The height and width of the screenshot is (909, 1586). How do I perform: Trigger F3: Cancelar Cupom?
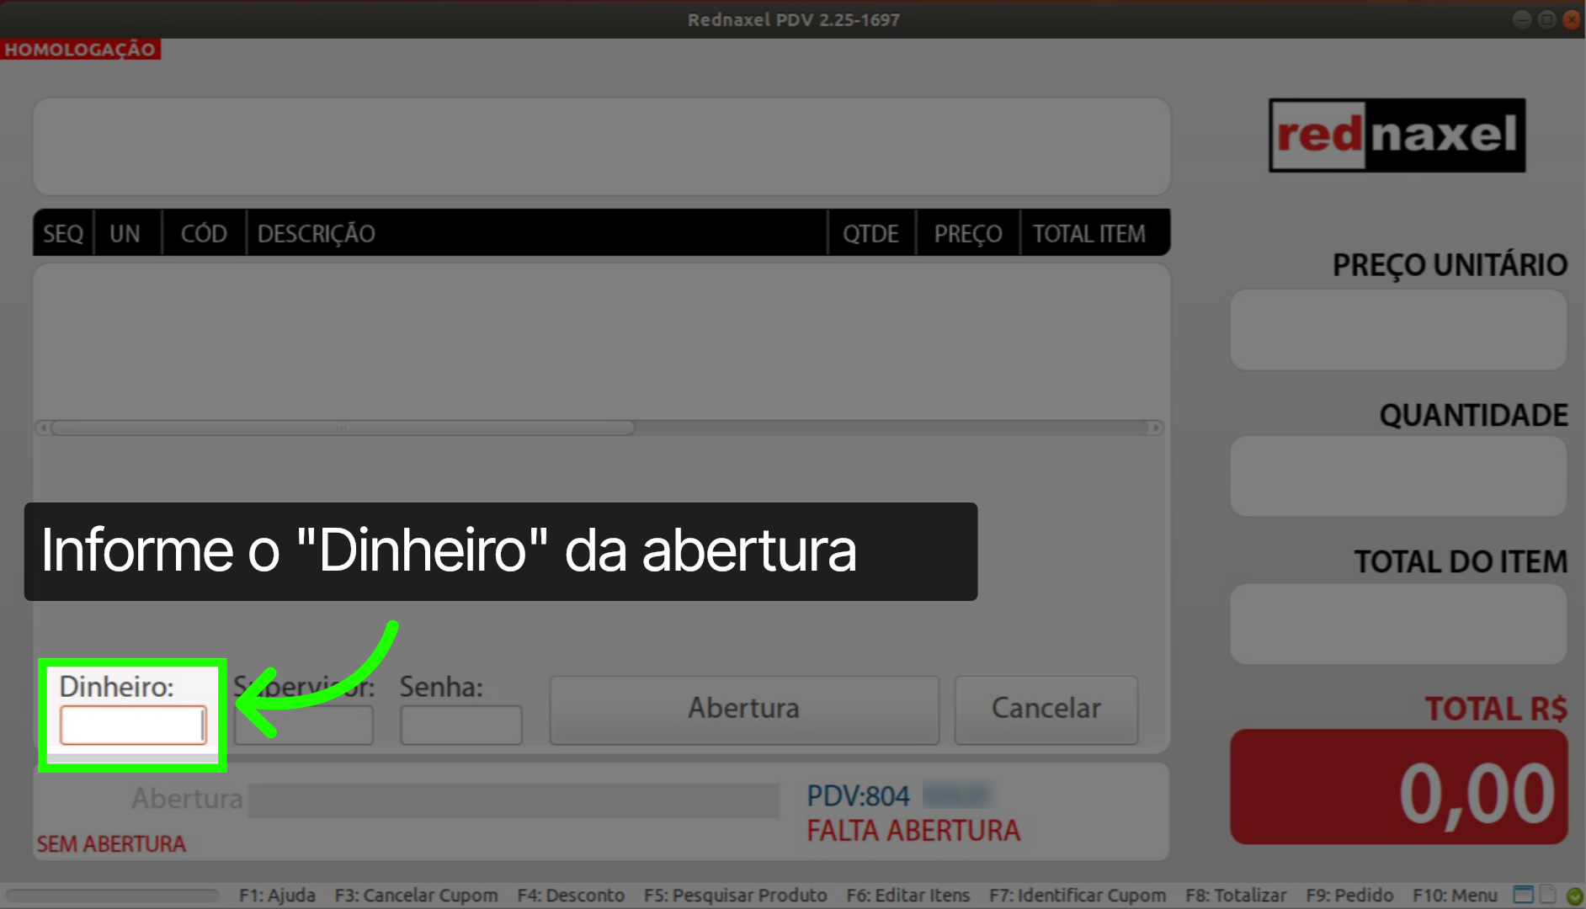[x=416, y=895]
